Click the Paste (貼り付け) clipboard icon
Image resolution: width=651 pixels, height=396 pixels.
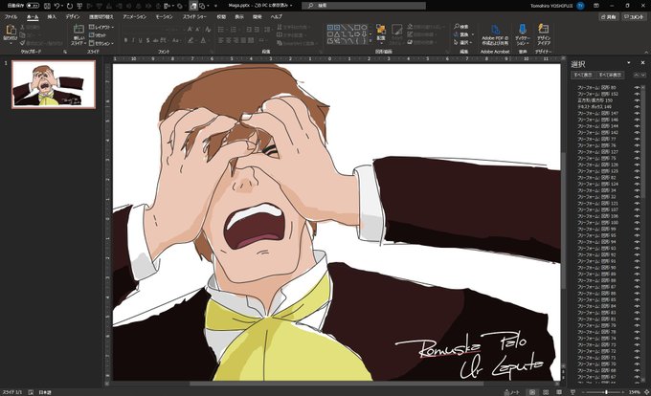click(x=11, y=30)
